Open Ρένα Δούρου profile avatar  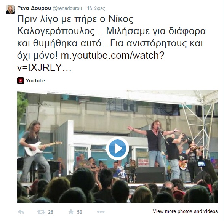pyautogui.click(x=10, y=10)
